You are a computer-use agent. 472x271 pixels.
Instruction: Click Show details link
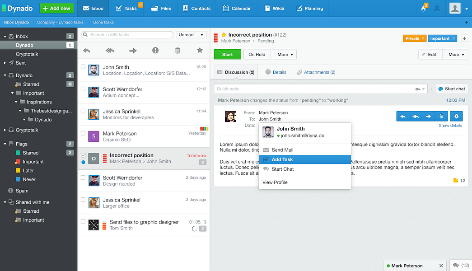click(450, 126)
